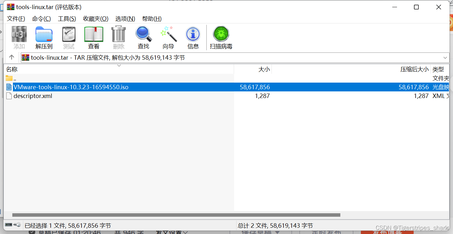Navigate up using the parent folder arrow

(12, 57)
